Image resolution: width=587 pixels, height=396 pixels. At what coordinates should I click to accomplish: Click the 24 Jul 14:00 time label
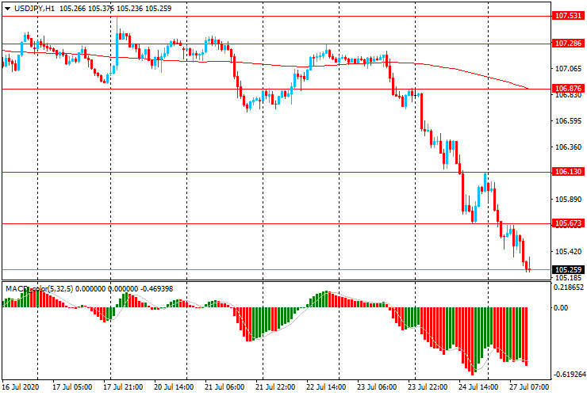coord(478,387)
